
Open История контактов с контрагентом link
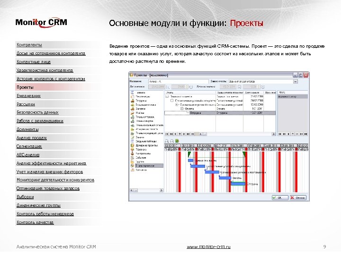pos(51,79)
